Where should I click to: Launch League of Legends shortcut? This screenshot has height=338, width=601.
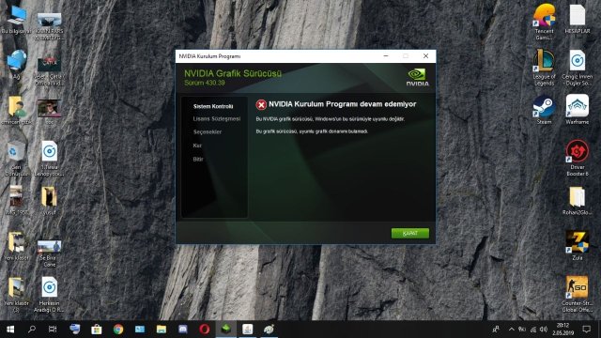(545, 68)
